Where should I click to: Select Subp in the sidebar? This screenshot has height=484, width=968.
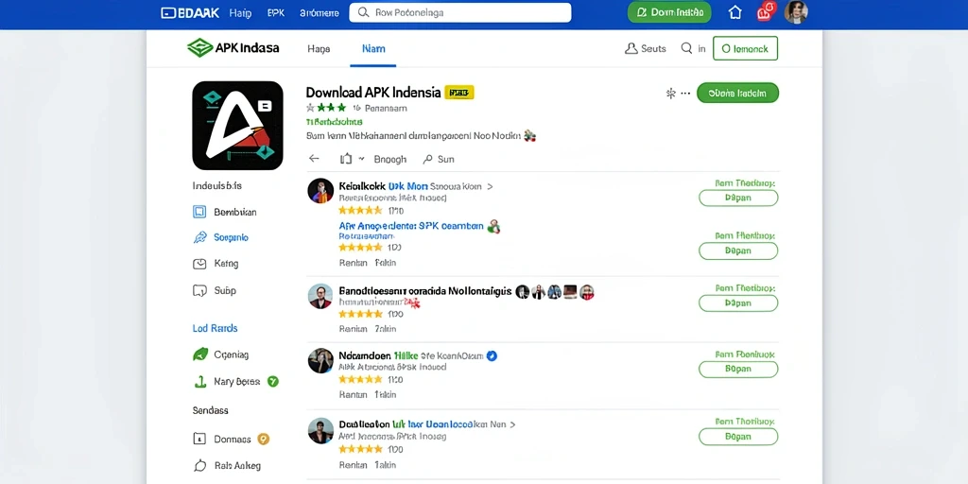click(x=215, y=290)
